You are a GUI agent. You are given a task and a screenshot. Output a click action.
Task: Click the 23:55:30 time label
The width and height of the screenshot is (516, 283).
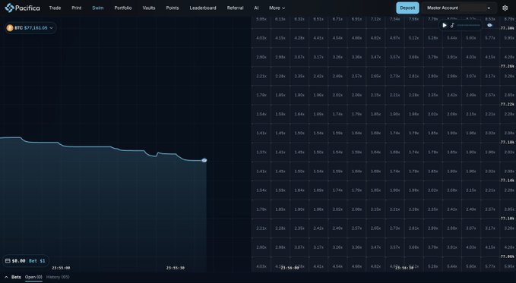point(176,268)
